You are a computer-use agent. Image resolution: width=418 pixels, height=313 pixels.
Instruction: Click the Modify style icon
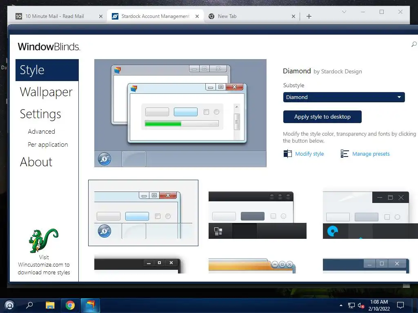pos(288,154)
